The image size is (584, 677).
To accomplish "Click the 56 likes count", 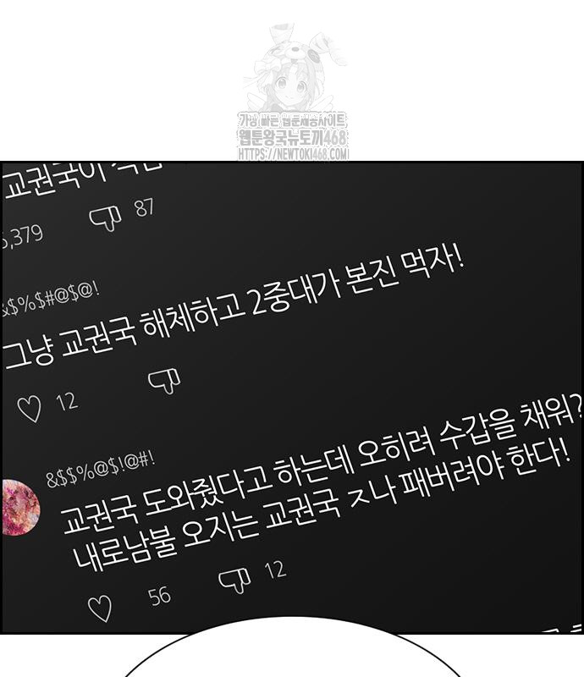I will [159, 597].
